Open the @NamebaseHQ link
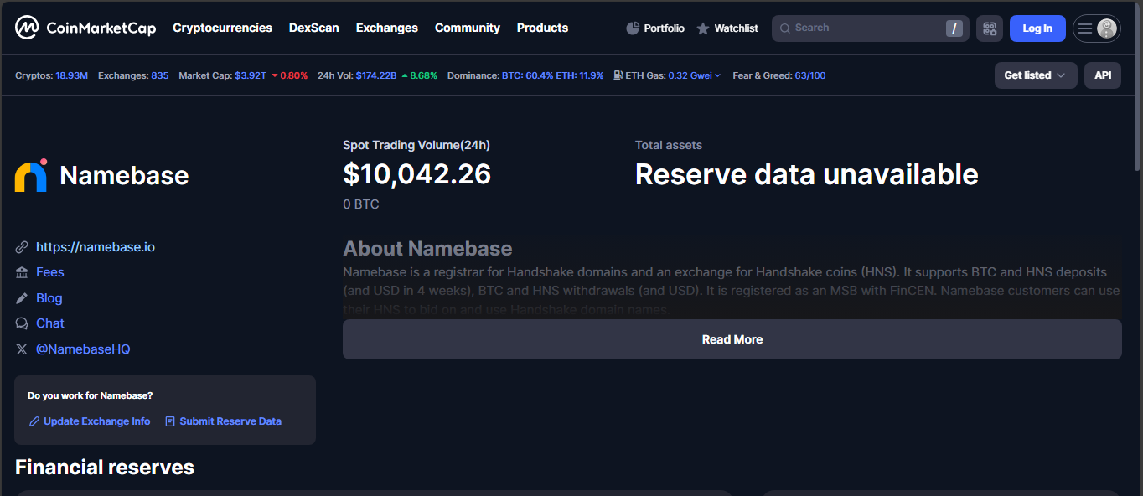The image size is (1143, 496). [x=83, y=349]
